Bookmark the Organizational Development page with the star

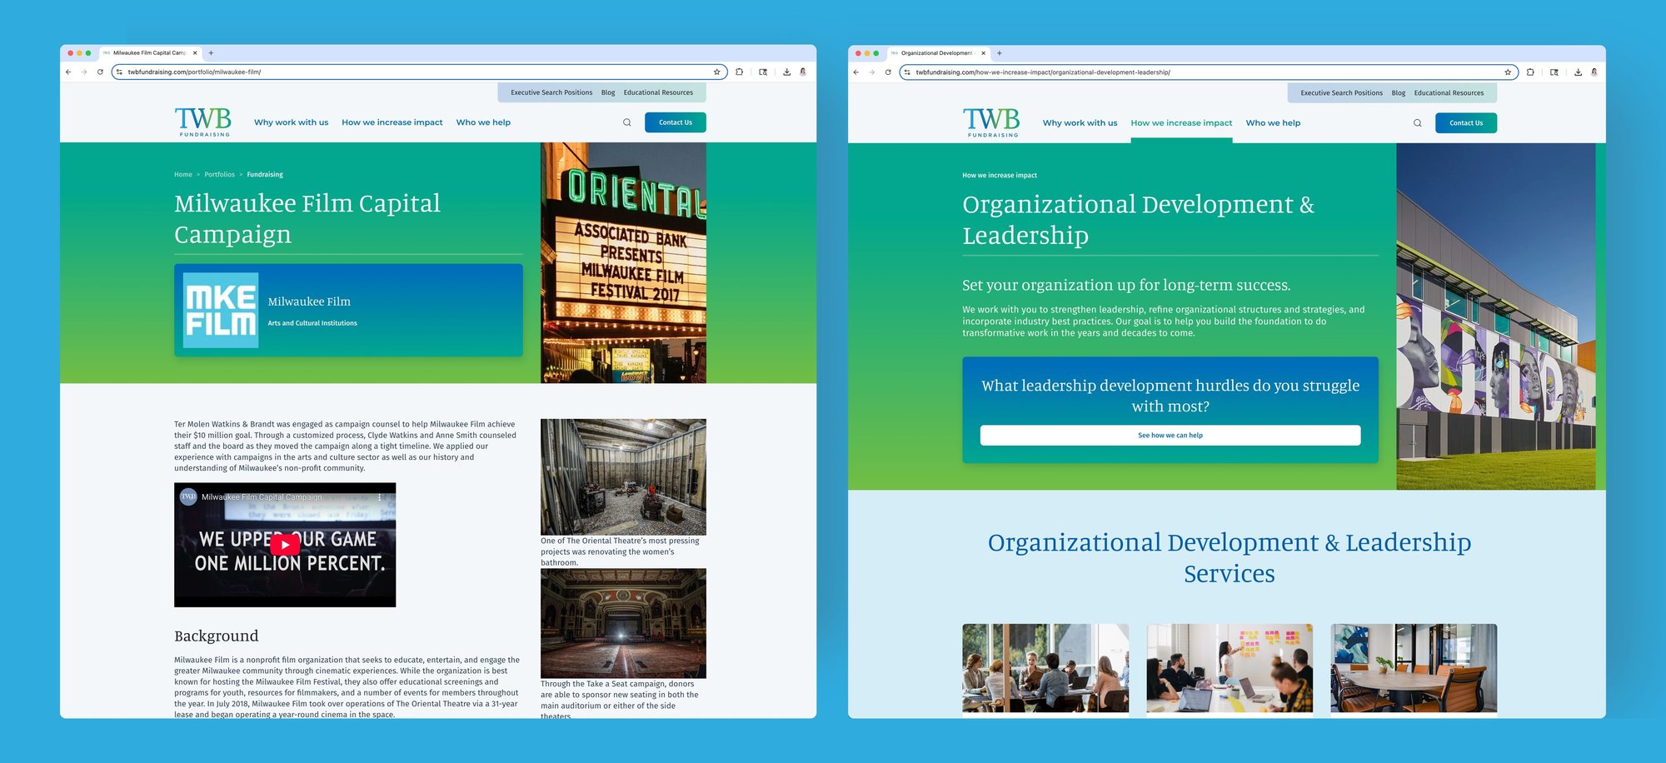[1508, 72]
